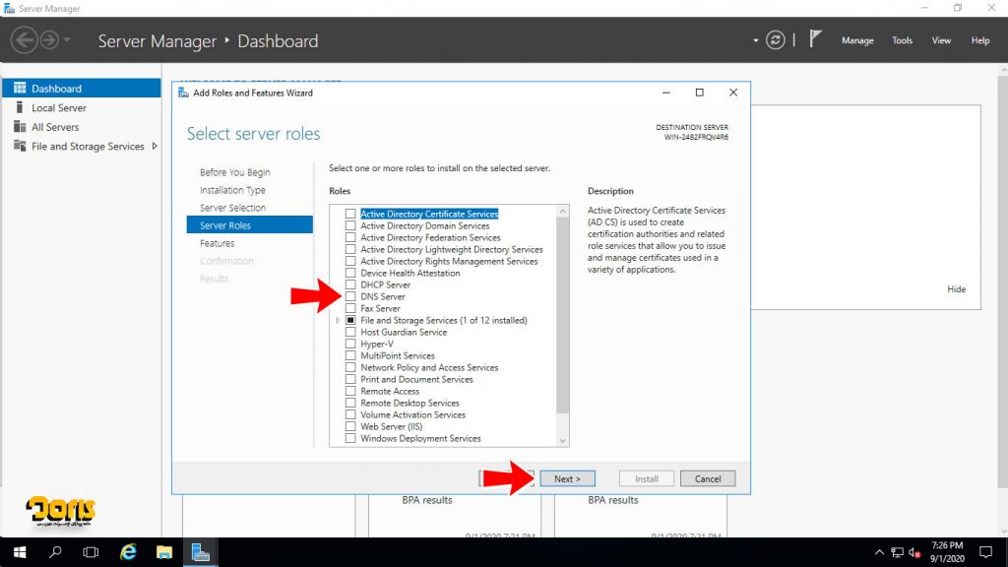
Task: Open the Help menu
Action: [x=980, y=40]
